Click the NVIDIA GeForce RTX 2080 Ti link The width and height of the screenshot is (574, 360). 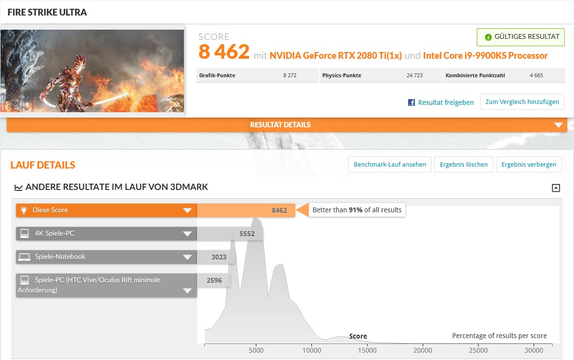pos(336,55)
